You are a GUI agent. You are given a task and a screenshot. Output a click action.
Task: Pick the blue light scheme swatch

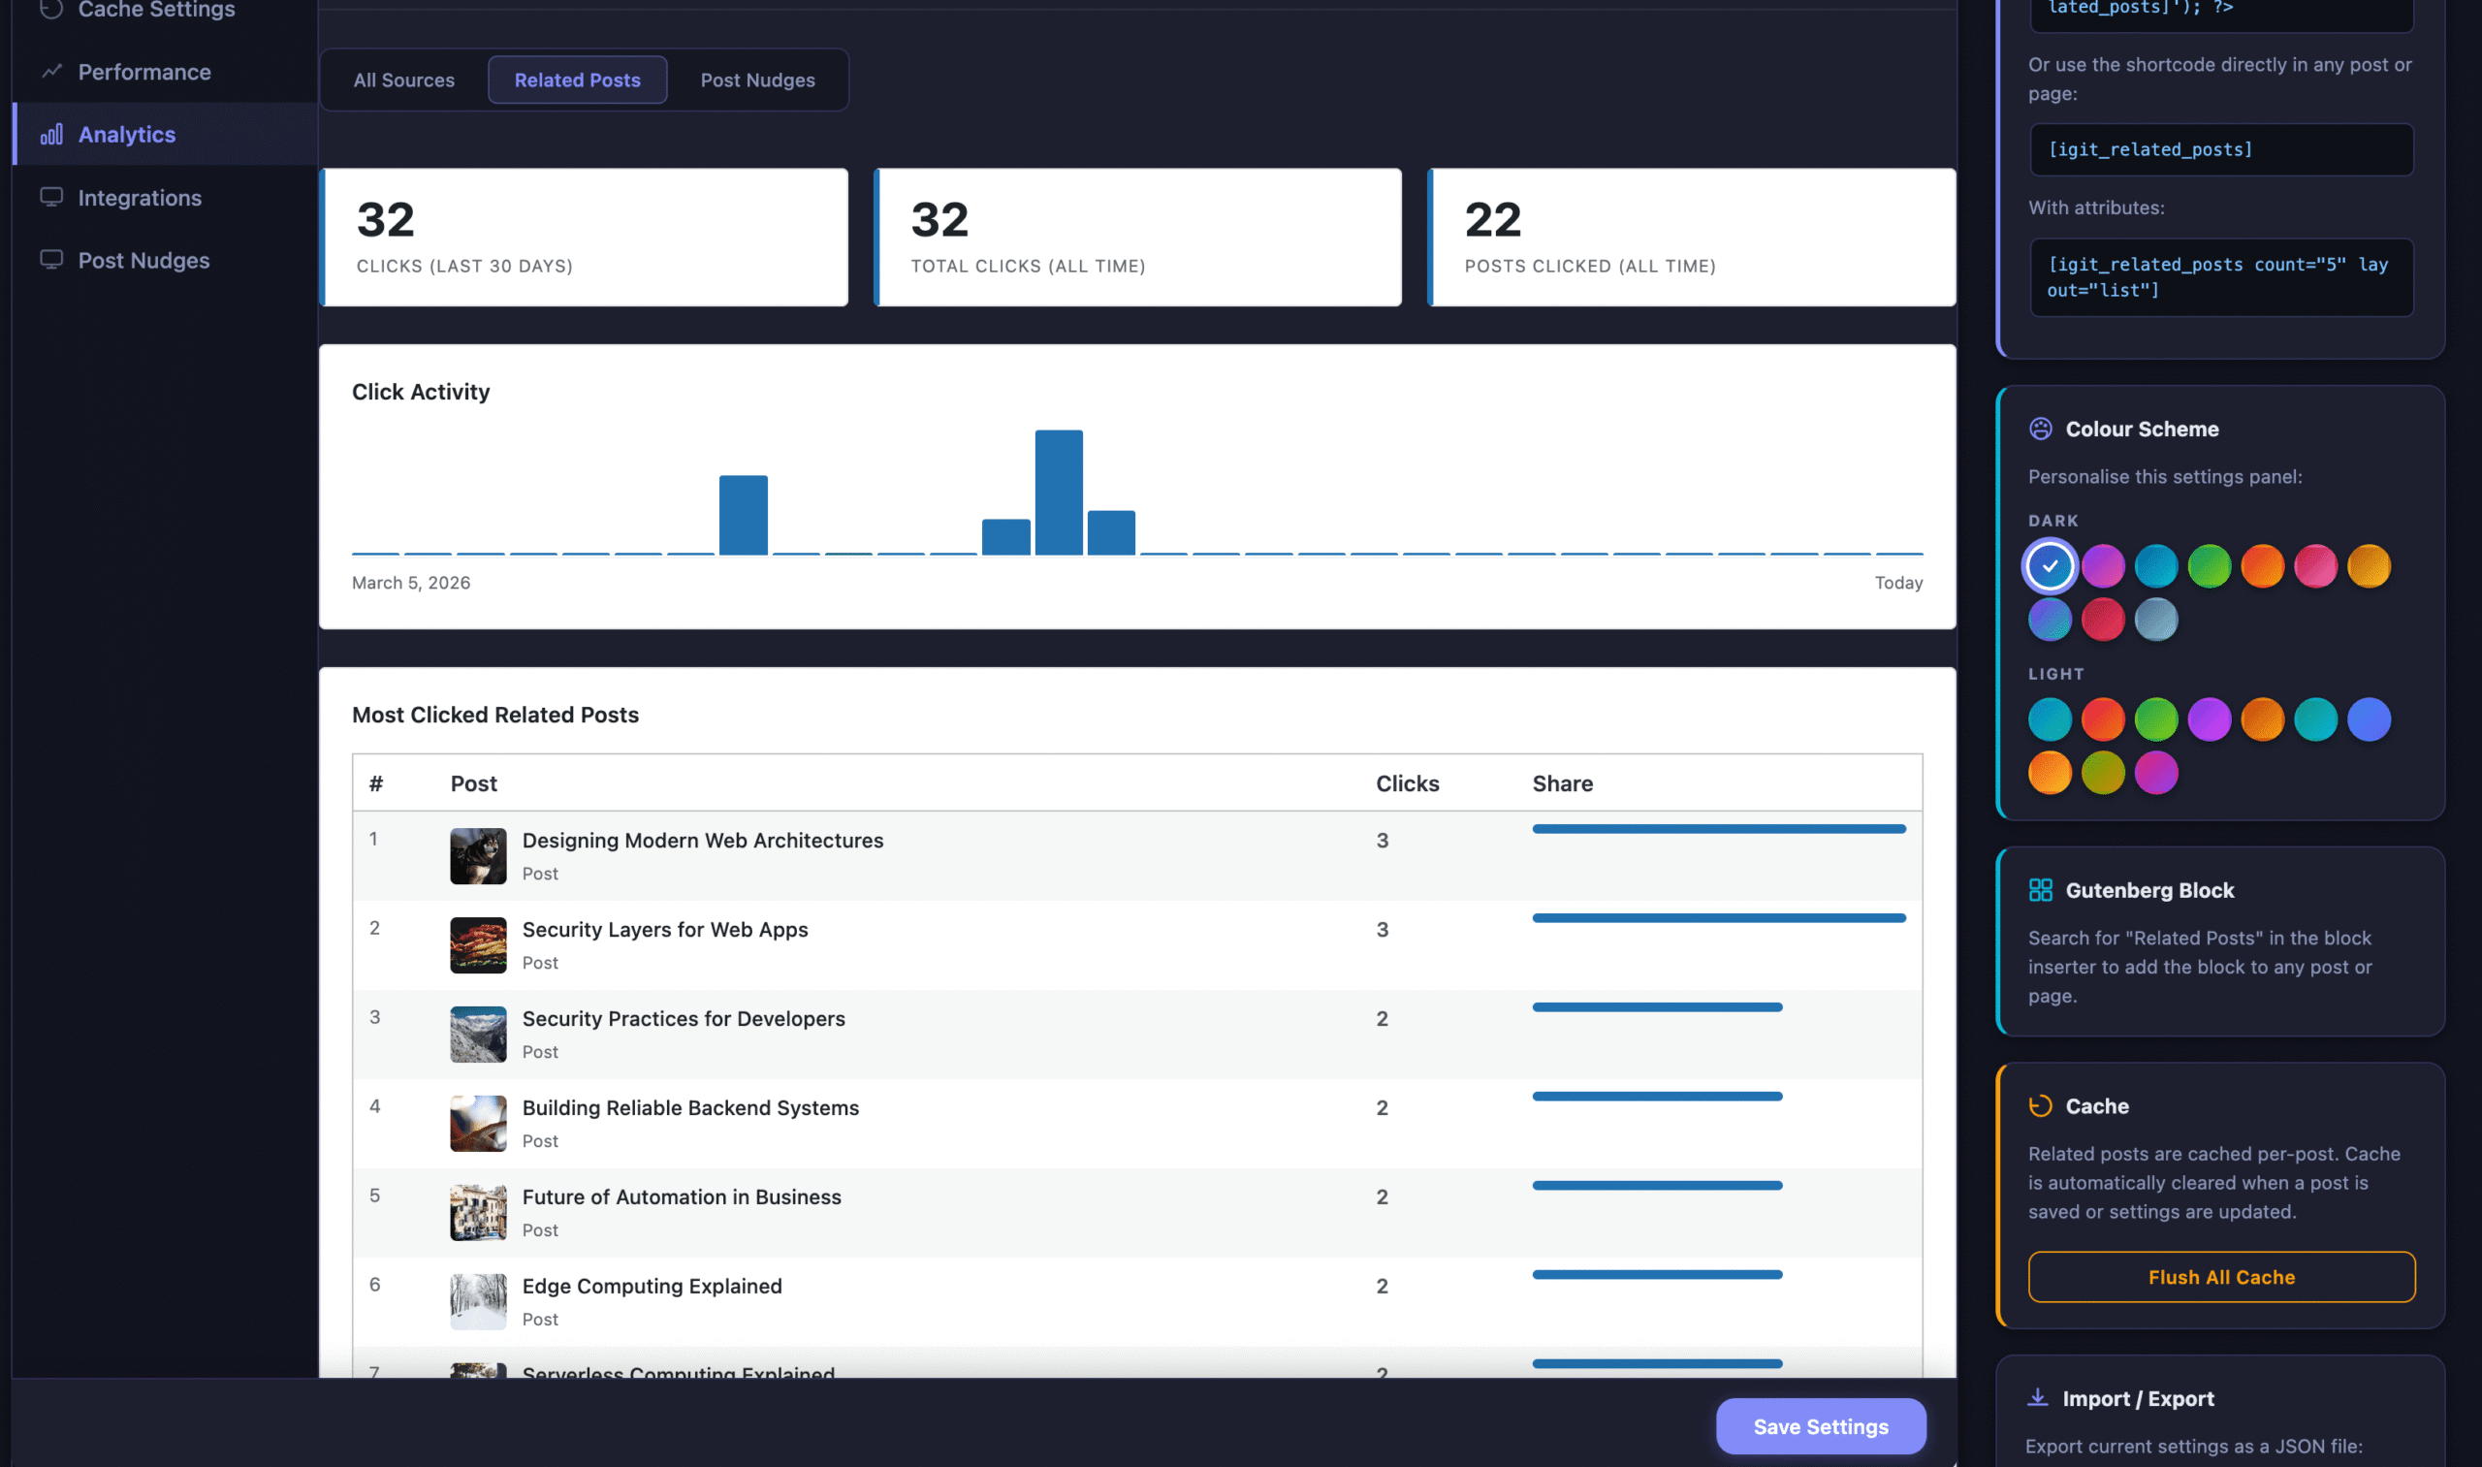point(2369,718)
